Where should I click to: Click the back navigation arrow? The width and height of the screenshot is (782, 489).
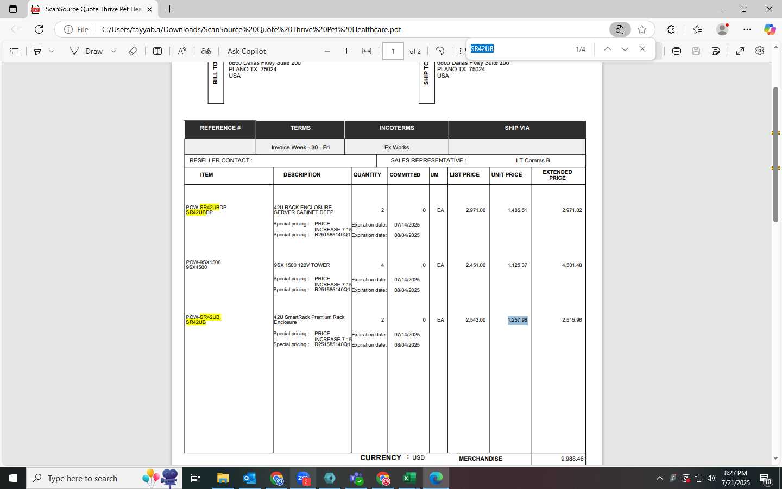pyautogui.click(x=15, y=29)
